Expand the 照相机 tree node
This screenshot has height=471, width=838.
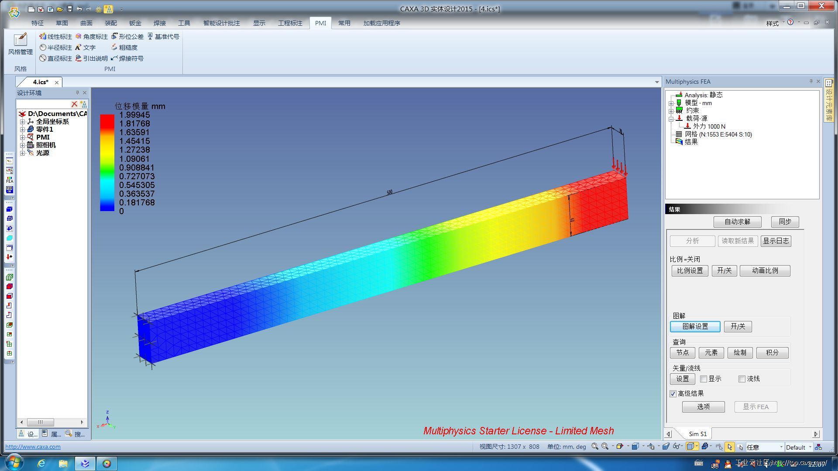tap(22, 145)
